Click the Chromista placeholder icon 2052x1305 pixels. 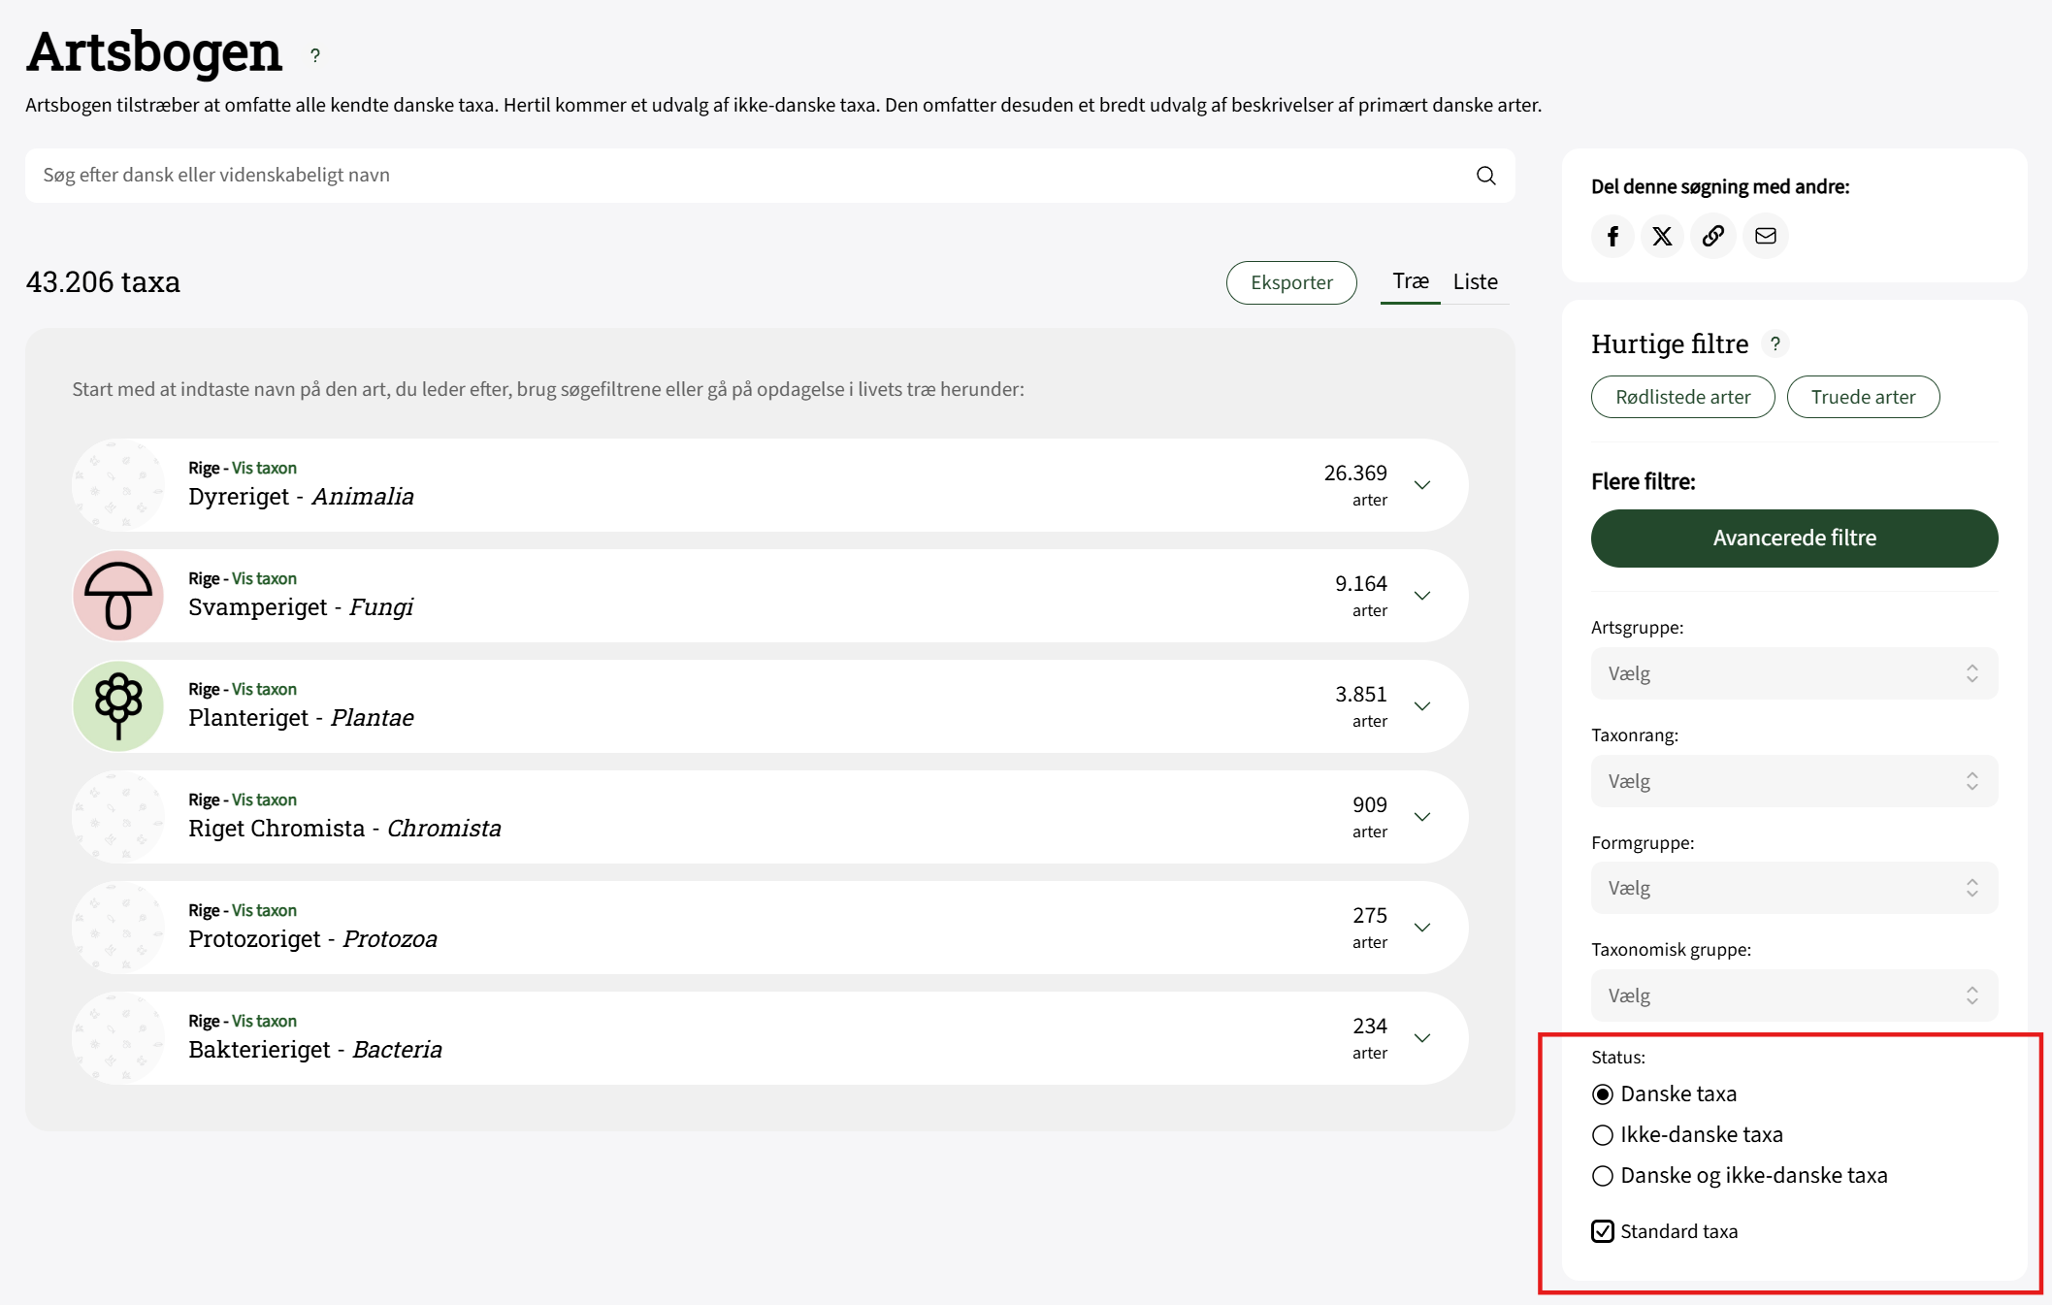(x=118, y=817)
